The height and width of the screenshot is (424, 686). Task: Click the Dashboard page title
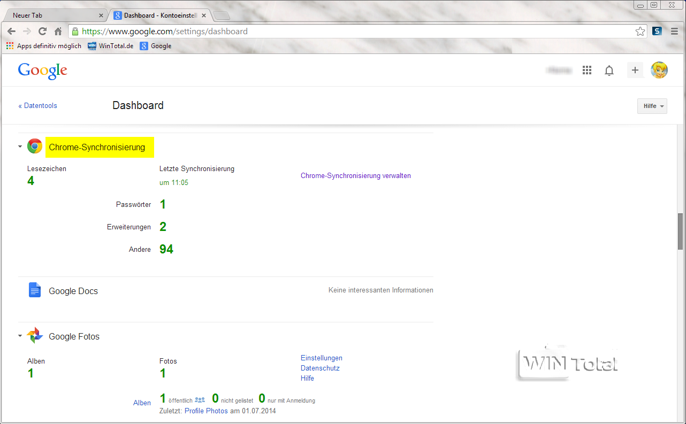pos(138,105)
